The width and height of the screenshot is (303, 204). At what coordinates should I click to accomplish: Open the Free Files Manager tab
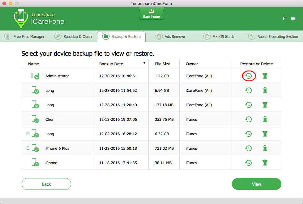click(24, 36)
